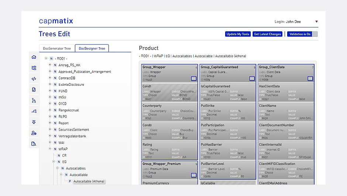Open the tree structure icon in sidebar
This screenshot has width=347, height=196.
tap(34, 68)
